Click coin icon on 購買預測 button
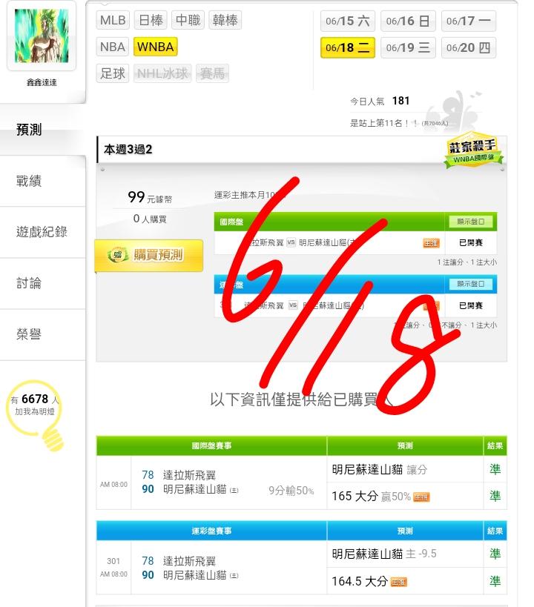Image resolution: width=534 pixels, height=607 pixels. (118, 255)
